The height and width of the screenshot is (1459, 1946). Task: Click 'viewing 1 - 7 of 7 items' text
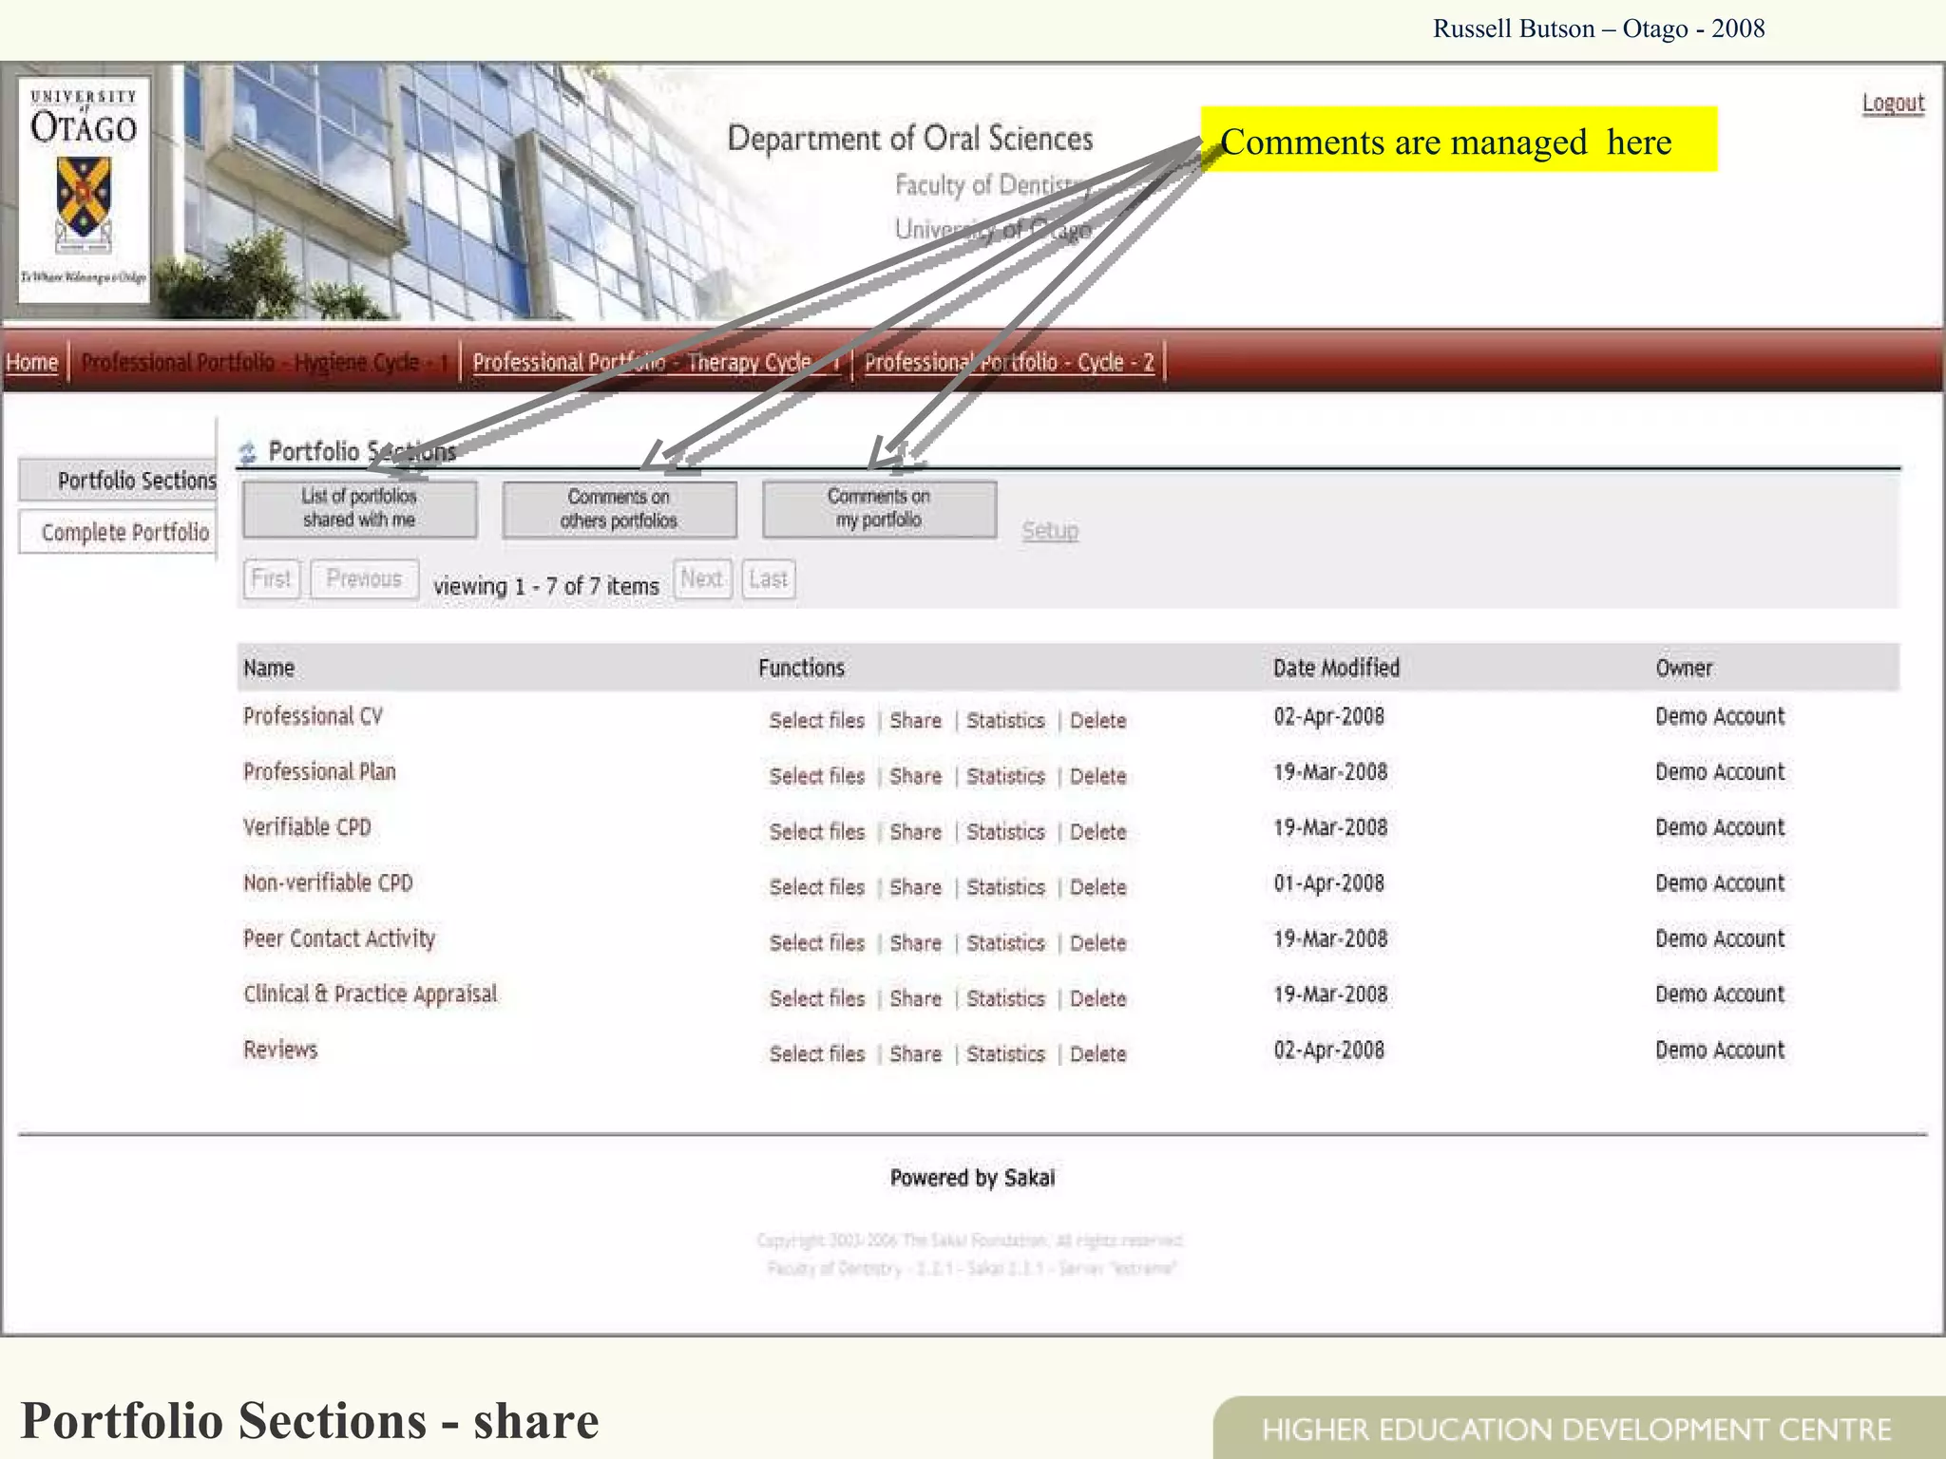tap(546, 586)
